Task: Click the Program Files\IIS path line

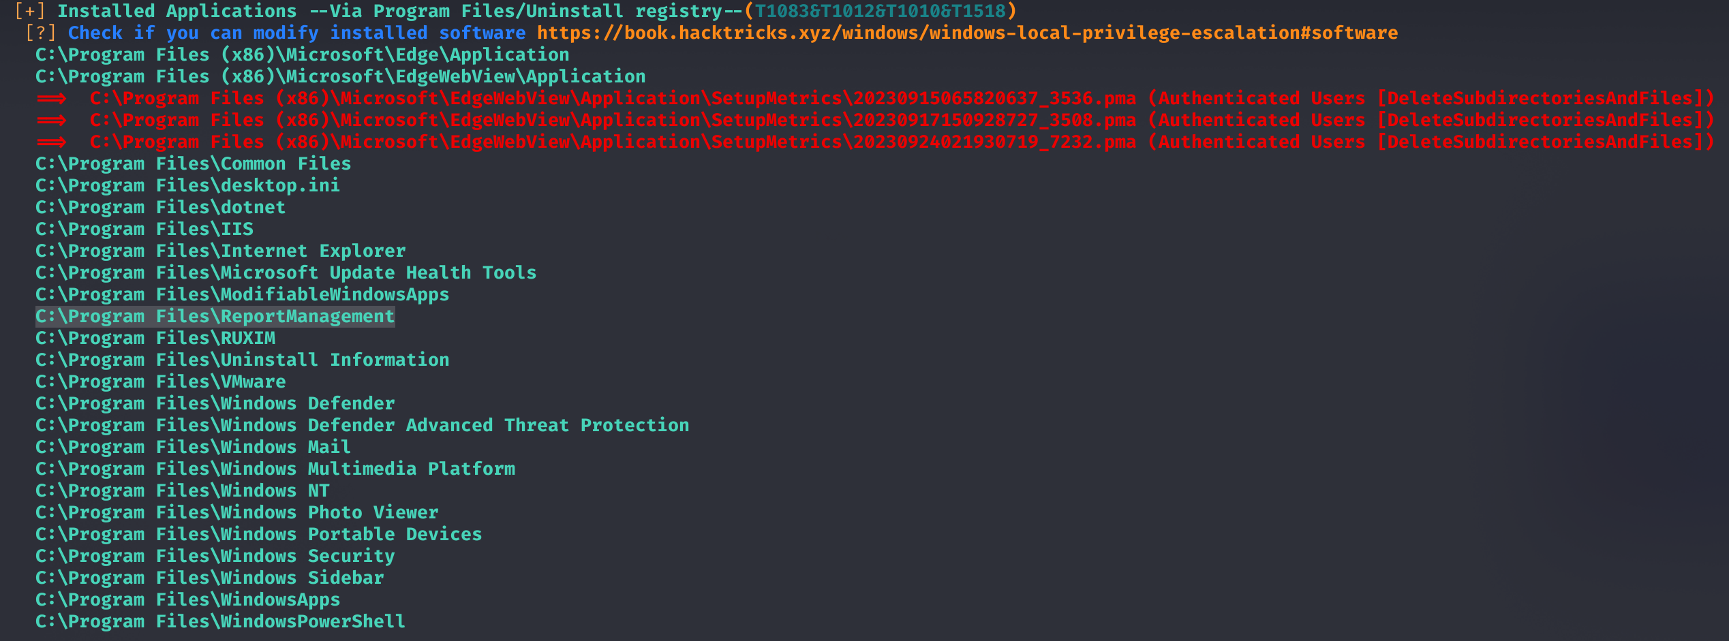Action: tap(144, 229)
